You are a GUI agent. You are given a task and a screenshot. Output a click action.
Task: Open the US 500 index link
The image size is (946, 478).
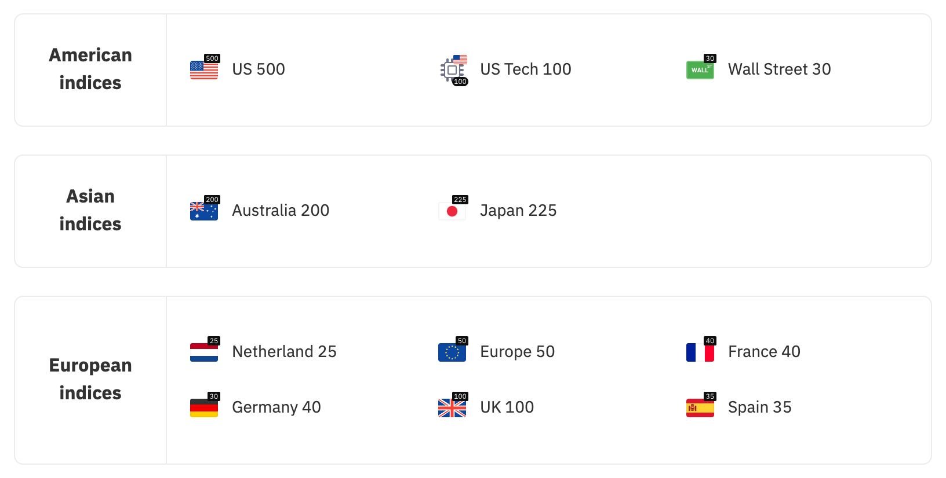point(259,69)
